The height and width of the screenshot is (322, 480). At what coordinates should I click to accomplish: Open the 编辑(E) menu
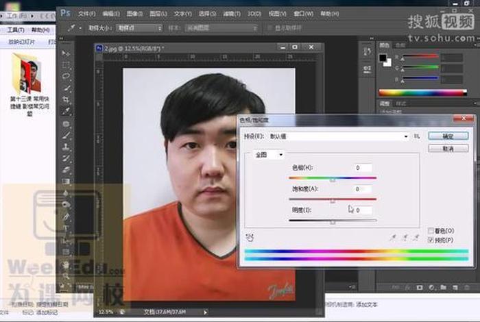click(x=111, y=14)
